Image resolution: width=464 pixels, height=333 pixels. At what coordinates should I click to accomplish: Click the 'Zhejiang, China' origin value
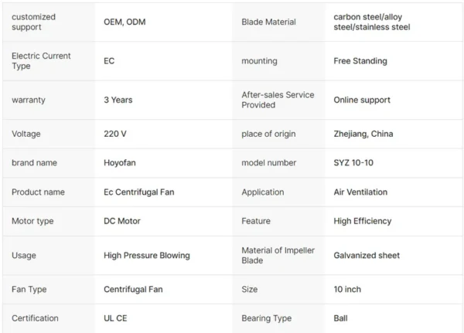363,134
